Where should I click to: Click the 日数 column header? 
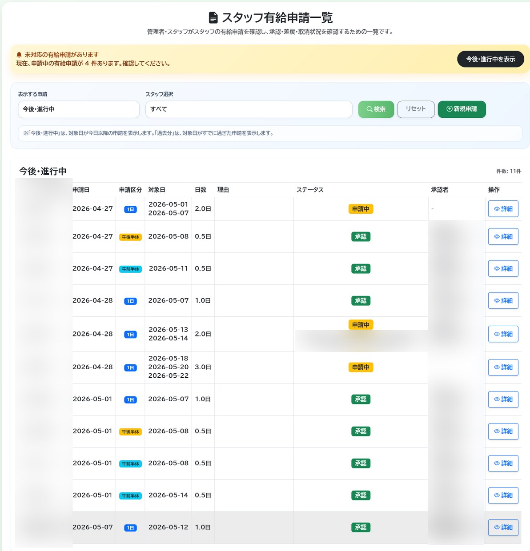point(201,190)
